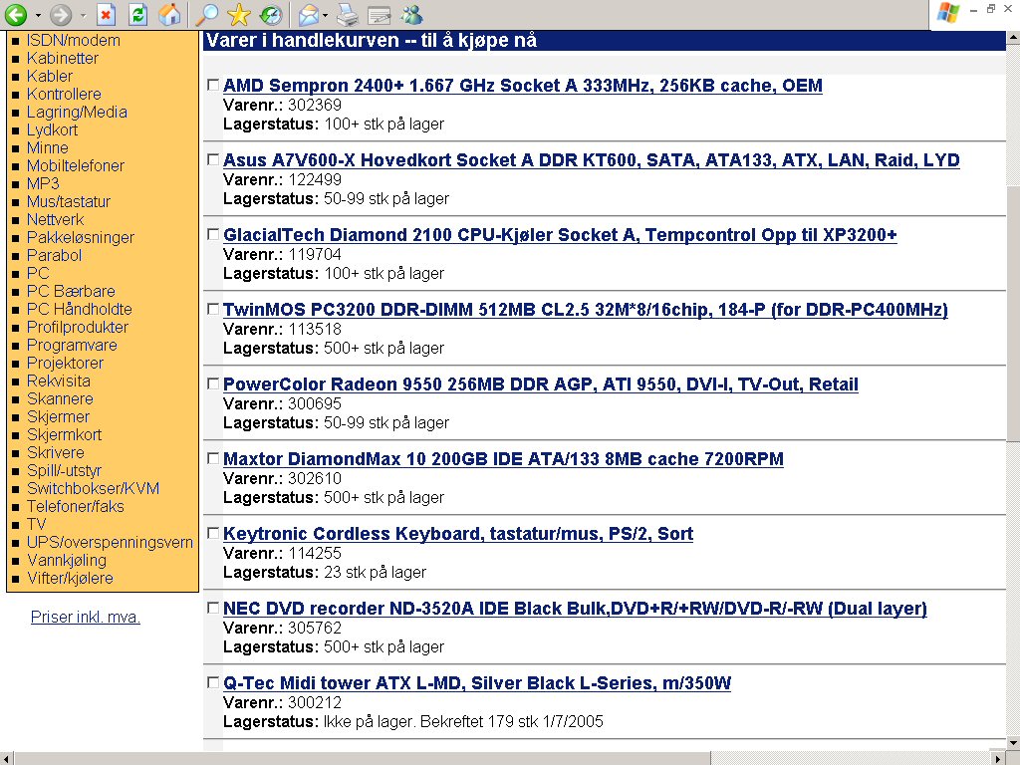Check the Asus A7V600-X item checkbox
This screenshot has width=1020, height=765.
coord(213,159)
